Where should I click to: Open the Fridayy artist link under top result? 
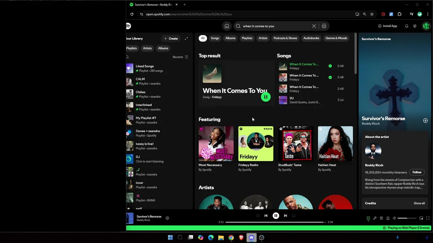(217, 97)
